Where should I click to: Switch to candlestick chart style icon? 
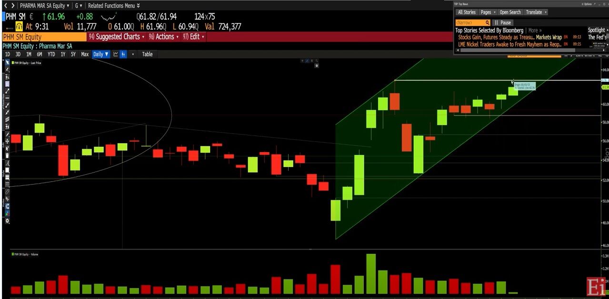(x=123, y=54)
